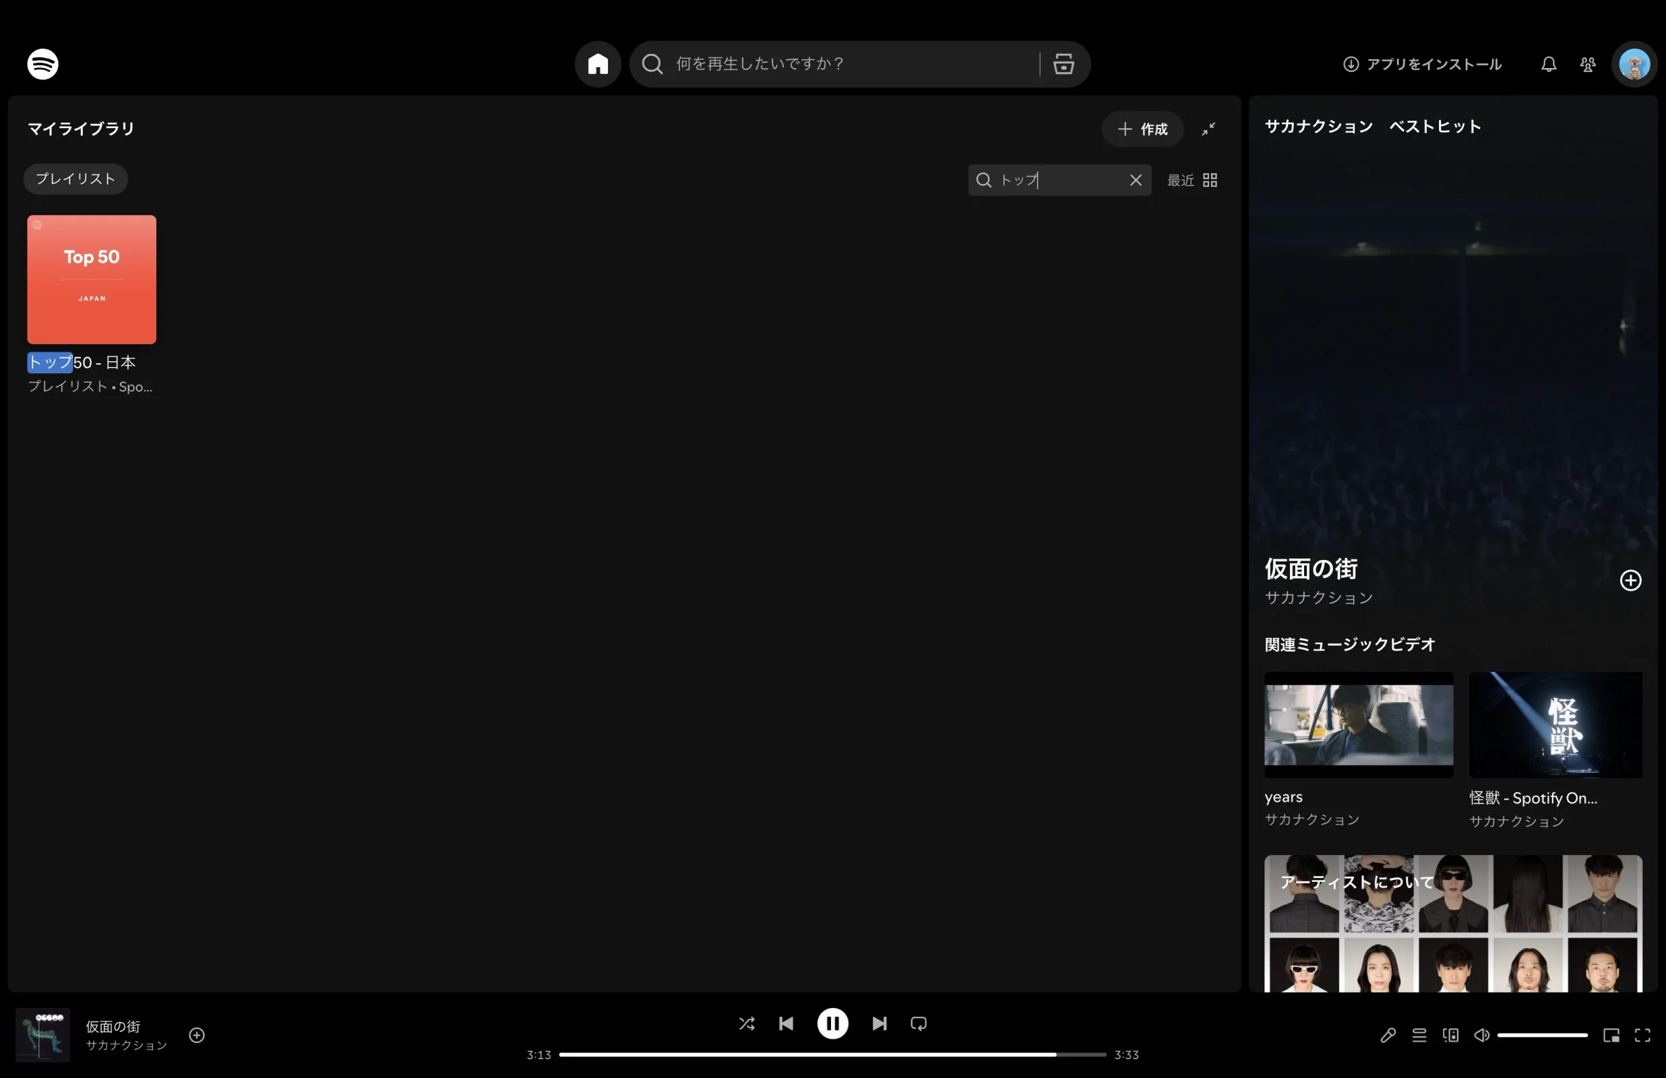Adjust the volume slider

1542,1035
